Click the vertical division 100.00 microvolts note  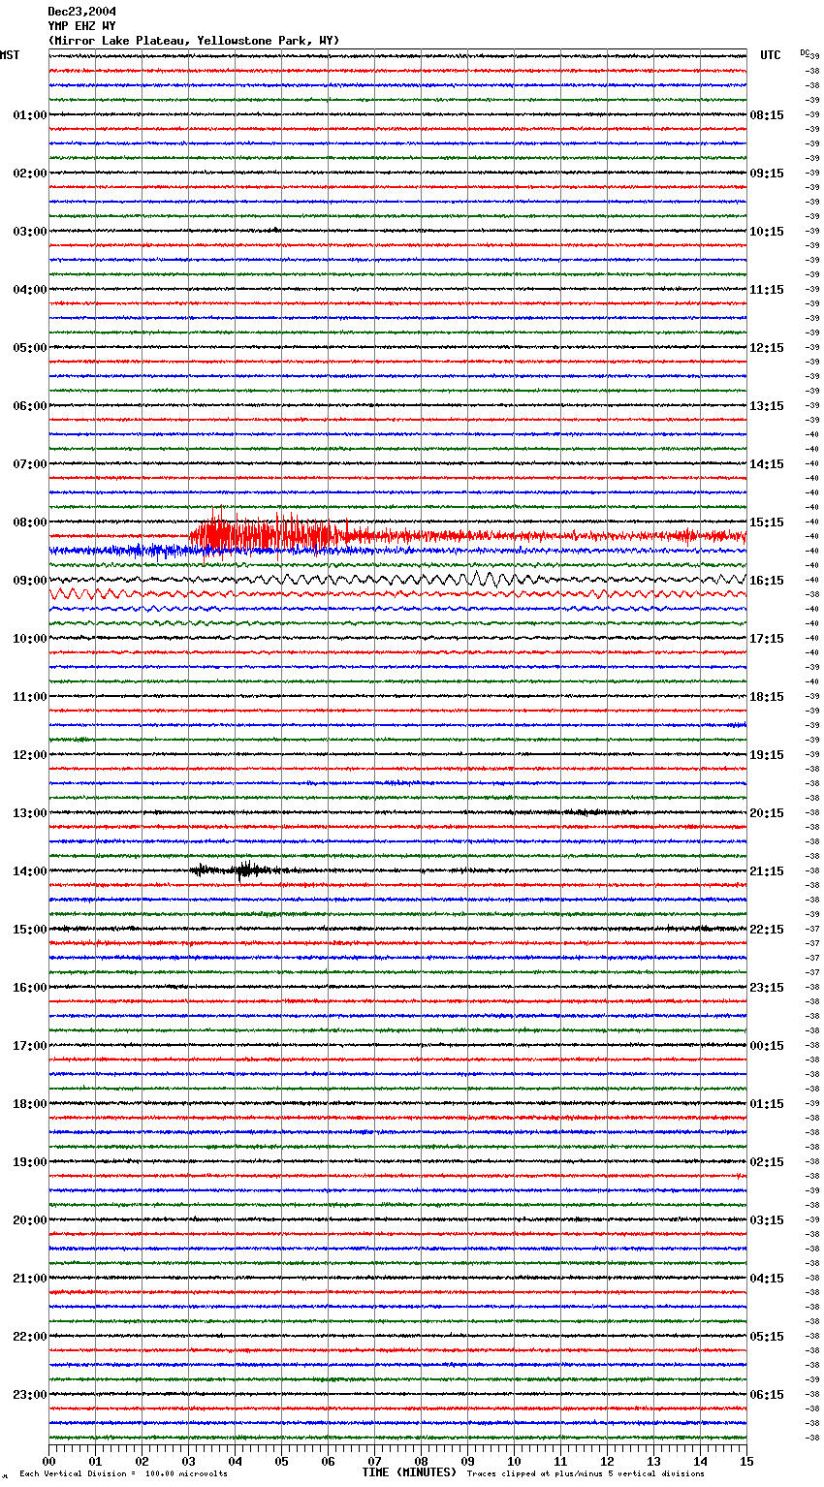[123, 1473]
